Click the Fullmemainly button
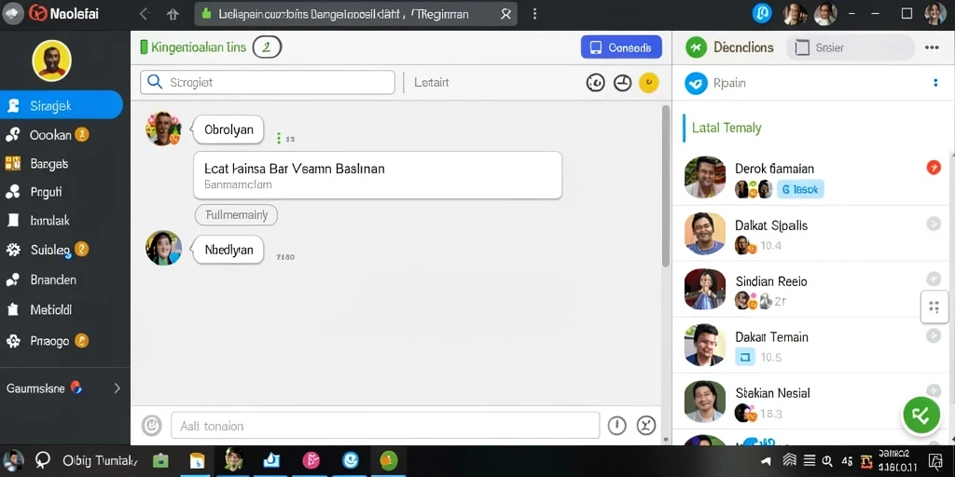The height and width of the screenshot is (477, 955). tap(236, 215)
